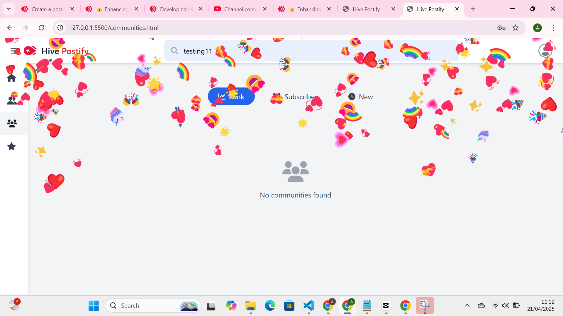The height and width of the screenshot is (316, 563).
Task: Click the taskbar Search box
Action: [153, 305]
